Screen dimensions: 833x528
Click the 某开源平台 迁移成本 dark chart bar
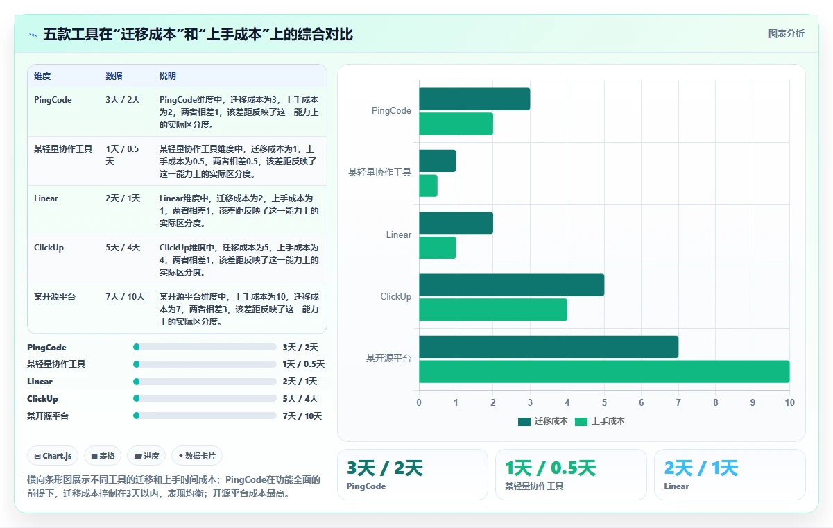click(x=549, y=347)
